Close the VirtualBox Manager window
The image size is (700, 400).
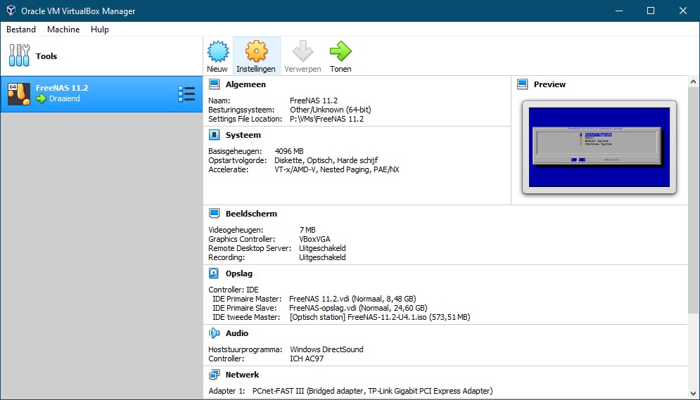pos(683,11)
